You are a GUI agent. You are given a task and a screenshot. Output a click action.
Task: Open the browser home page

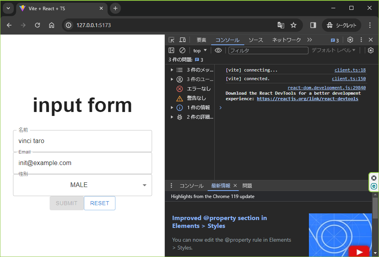[52, 25]
